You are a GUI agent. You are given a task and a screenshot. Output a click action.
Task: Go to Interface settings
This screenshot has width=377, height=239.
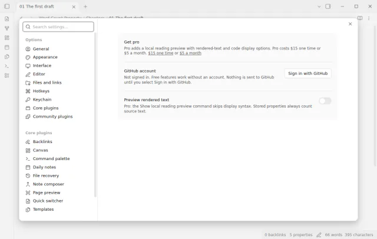pyautogui.click(x=38, y=65)
